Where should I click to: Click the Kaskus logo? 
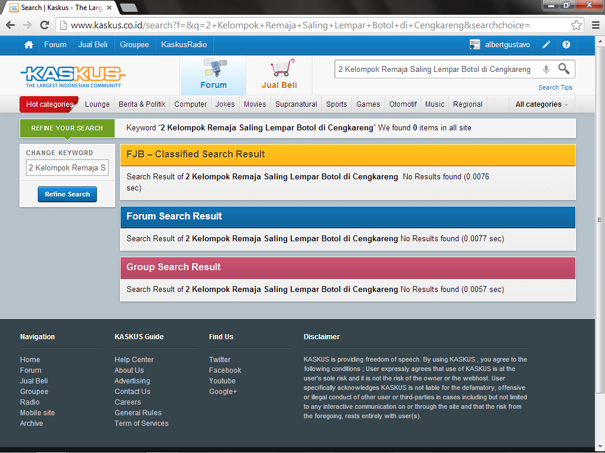tap(73, 76)
